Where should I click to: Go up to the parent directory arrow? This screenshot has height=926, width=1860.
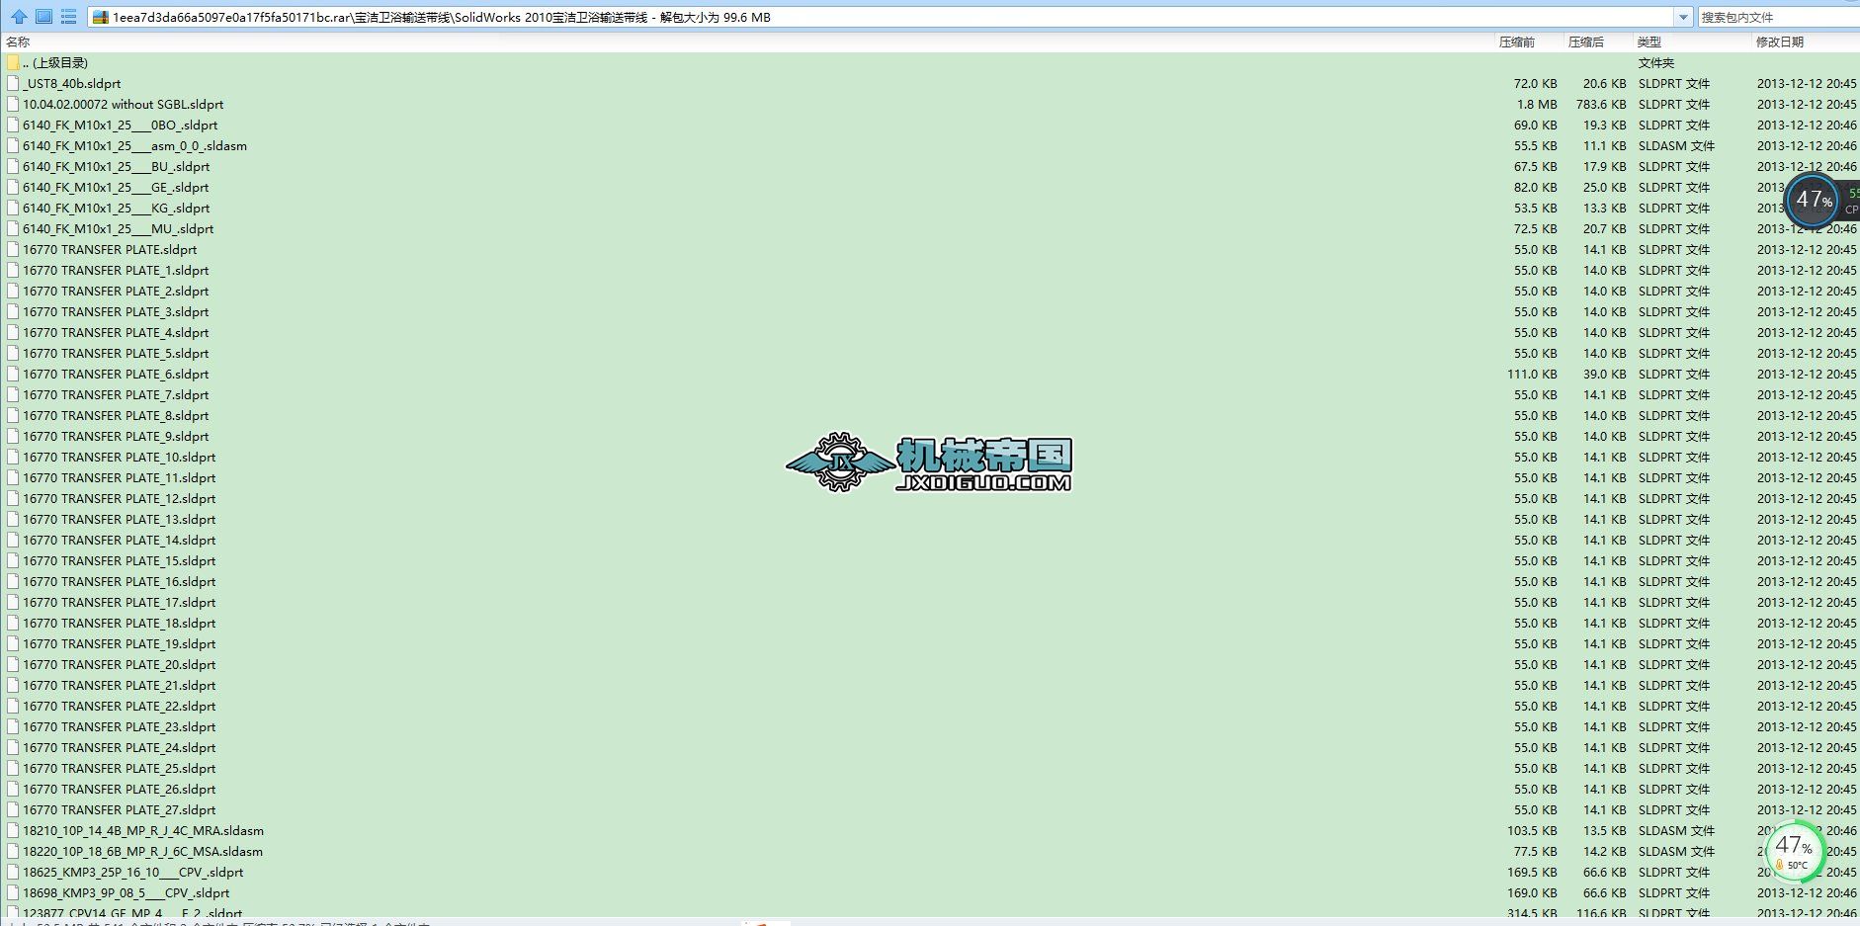[19, 17]
